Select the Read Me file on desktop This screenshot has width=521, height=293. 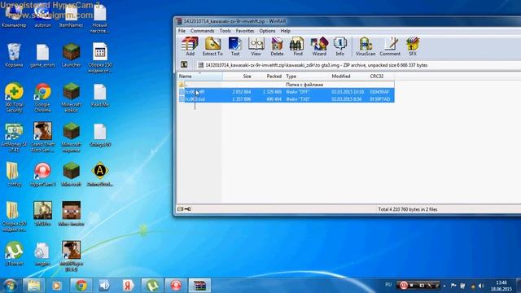pos(99,95)
